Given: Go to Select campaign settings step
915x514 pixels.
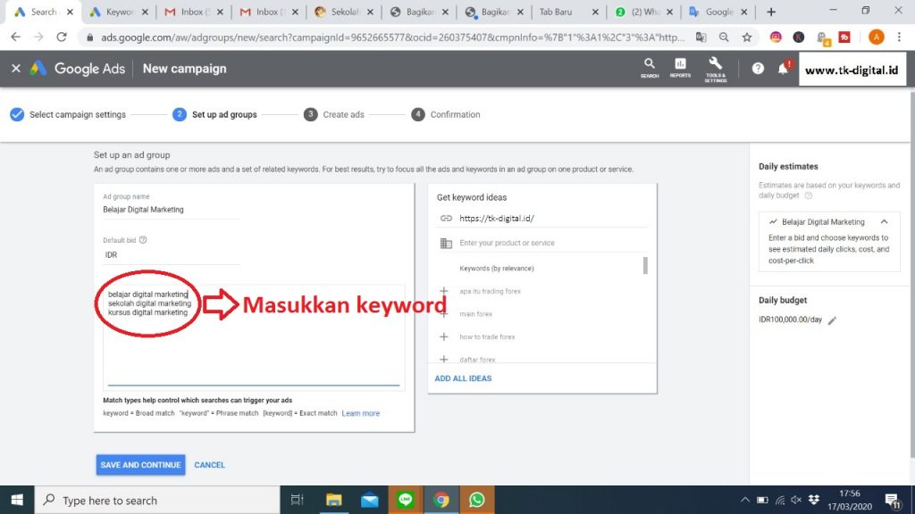Looking at the screenshot, I should coord(68,114).
